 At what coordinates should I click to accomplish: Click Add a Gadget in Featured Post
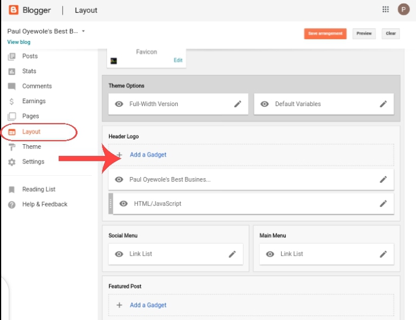coord(148,305)
